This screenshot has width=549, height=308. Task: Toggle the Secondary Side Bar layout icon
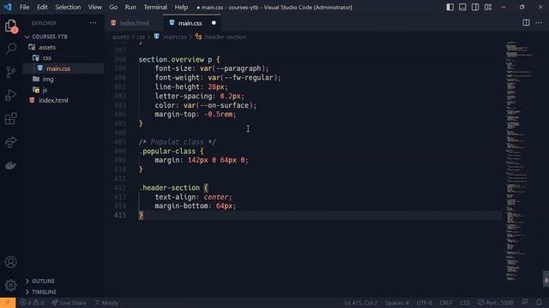click(x=475, y=7)
